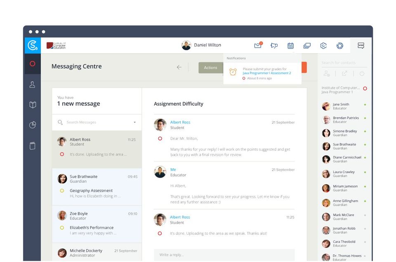Open the stacked windows icon in top bar
This screenshot has width=396, height=262.
coord(307,46)
